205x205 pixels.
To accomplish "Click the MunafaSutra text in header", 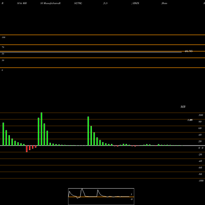I will [x=52, y=3].
